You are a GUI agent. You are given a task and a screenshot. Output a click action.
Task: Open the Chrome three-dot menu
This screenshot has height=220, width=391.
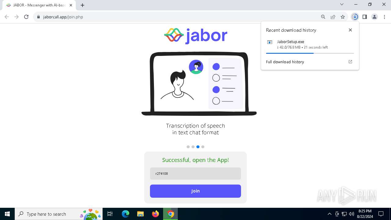point(384,17)
